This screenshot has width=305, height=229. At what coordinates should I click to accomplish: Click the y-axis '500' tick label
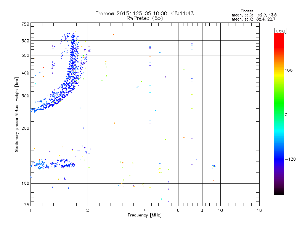pos(25,55)
